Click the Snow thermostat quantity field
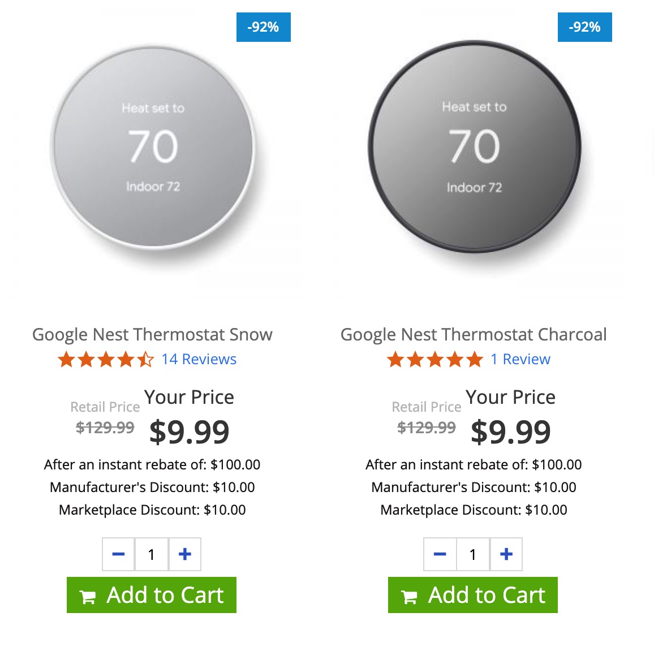 point(152,554)
